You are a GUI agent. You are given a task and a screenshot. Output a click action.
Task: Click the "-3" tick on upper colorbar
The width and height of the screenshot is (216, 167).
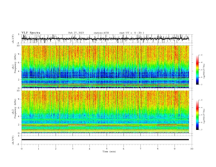(201, 55)
